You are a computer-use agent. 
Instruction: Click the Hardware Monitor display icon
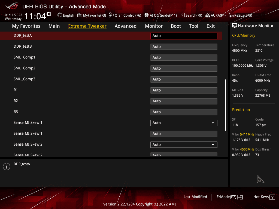(235, 26)
